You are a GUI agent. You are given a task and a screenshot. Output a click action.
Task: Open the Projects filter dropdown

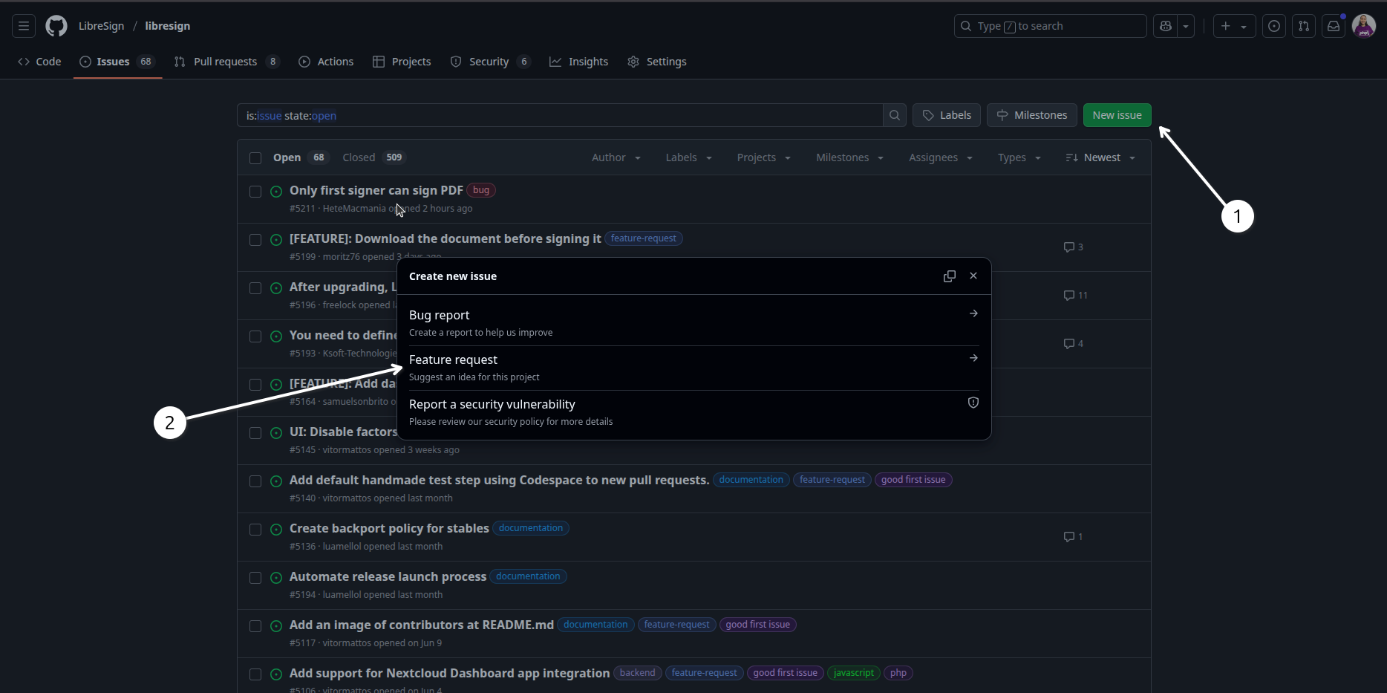point(764,157)
